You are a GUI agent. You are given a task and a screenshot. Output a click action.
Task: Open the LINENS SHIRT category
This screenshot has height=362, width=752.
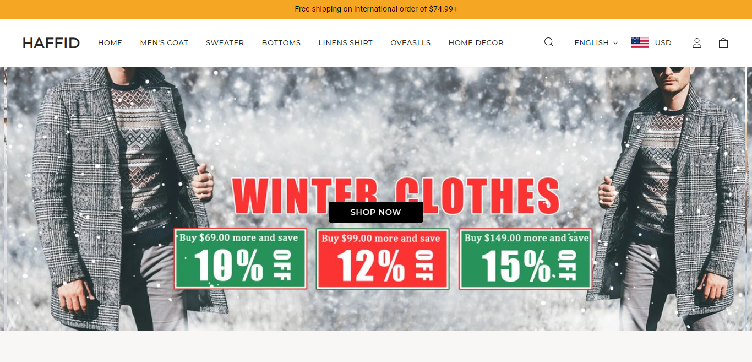click(x=345, y=42)
